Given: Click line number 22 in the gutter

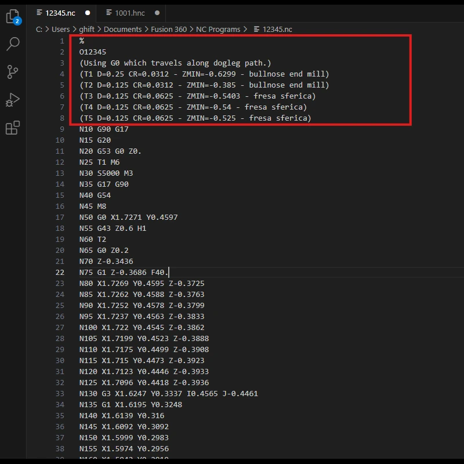Looking at the screenshot, I should click(x=60, y=273).
